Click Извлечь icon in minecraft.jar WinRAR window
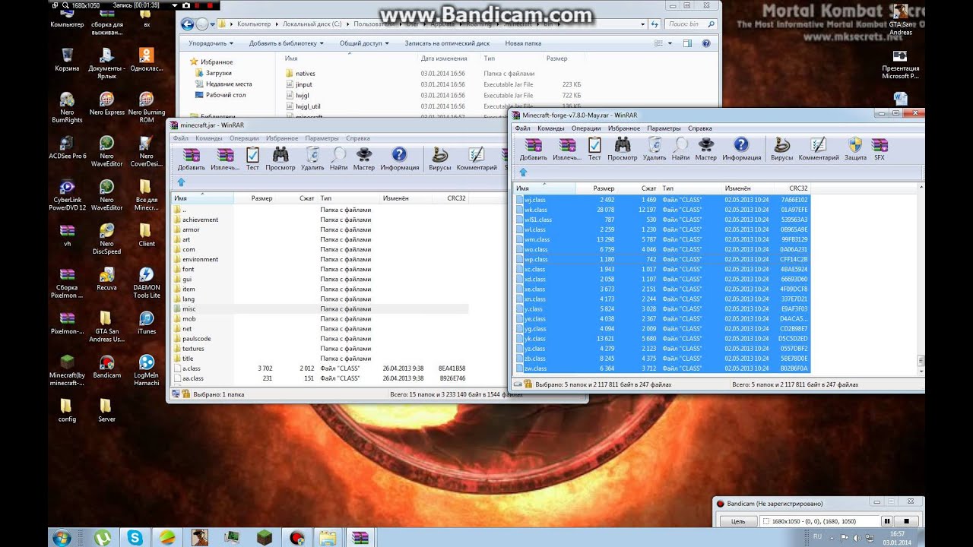The width and height of the screenshot is (973, 547). point(226,158)
